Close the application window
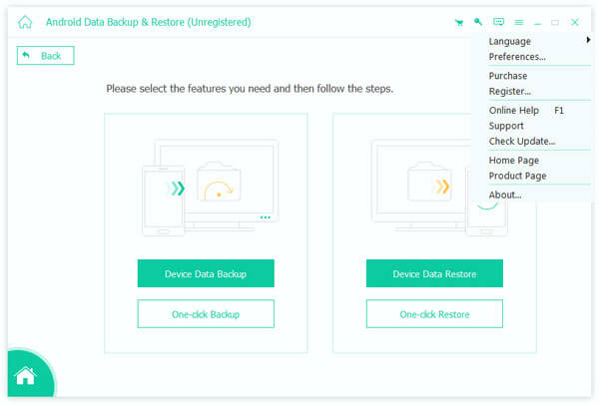The height and width of the screenshot is (405, 599). (x=575, y=22)
